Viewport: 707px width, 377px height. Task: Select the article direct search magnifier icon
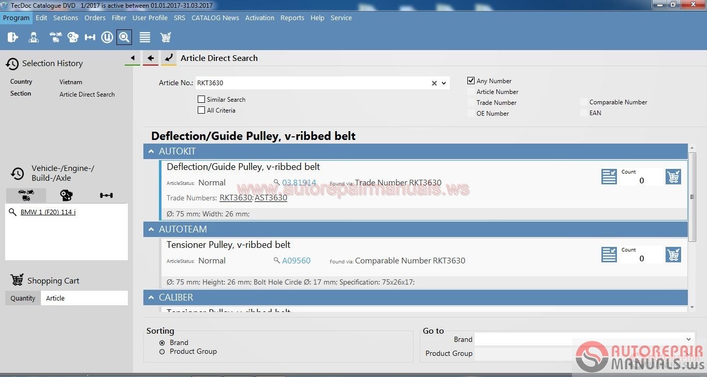pos(124,37)
